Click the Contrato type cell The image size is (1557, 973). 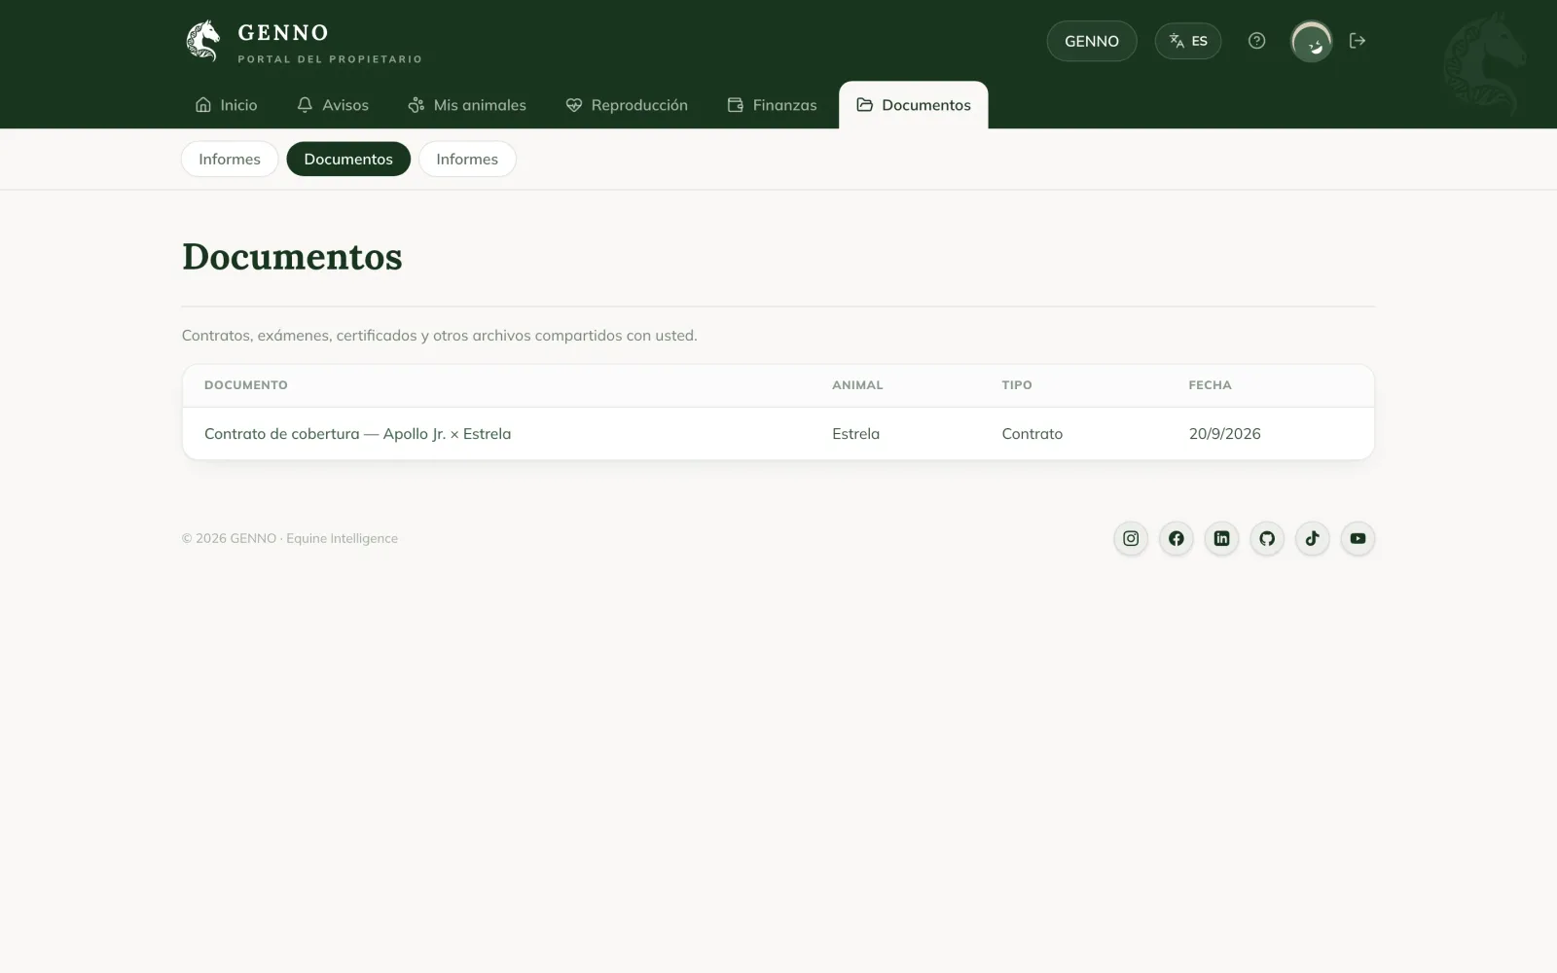coord(1032,434)
